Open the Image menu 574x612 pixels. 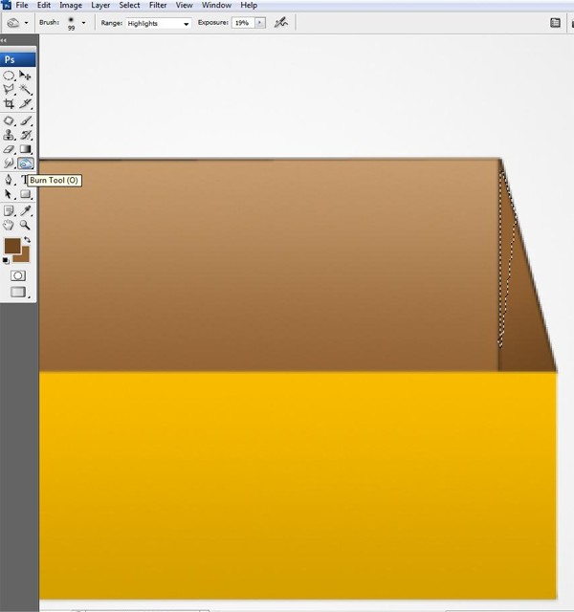pyautogui.click(x=71, y=5)
